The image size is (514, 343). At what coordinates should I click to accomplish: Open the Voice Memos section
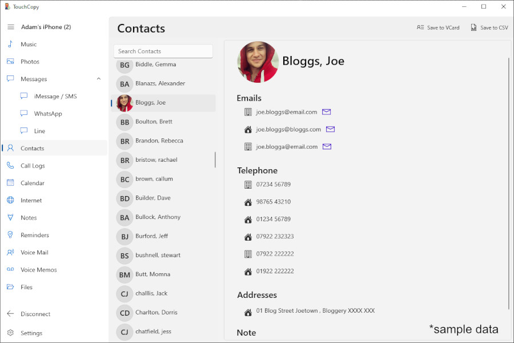[38, 270]
